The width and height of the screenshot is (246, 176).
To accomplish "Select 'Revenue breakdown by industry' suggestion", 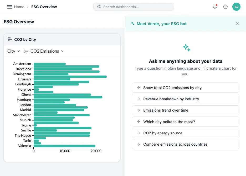I will tap(186, 99).
